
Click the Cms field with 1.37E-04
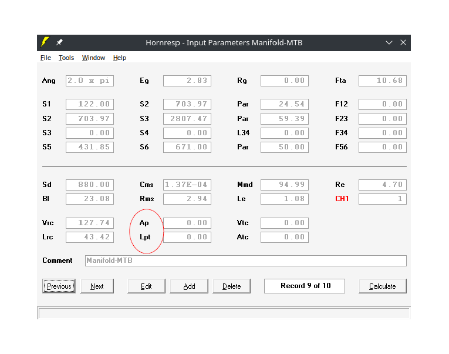(x=187, y=185)
